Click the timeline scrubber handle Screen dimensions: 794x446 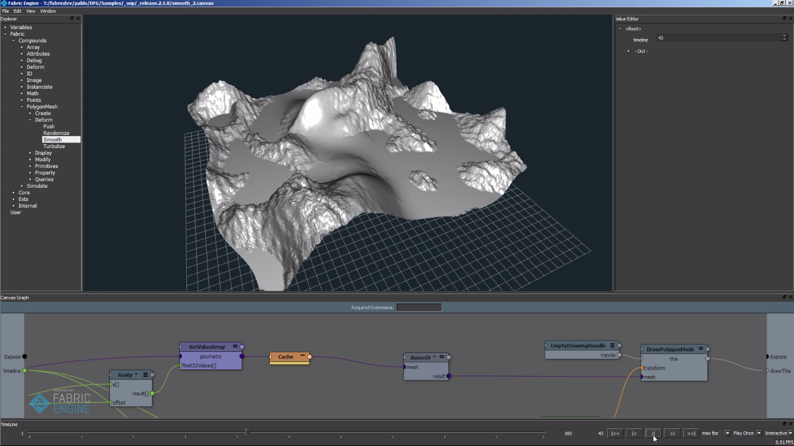248,432
